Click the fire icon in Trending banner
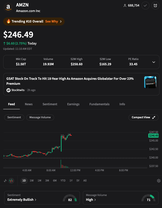Viewport: 162px width, 208px height. tap(8, 21)
